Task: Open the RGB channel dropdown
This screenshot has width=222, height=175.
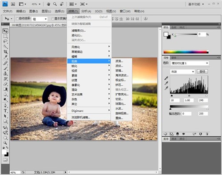Action: click(x=182, y=72)
